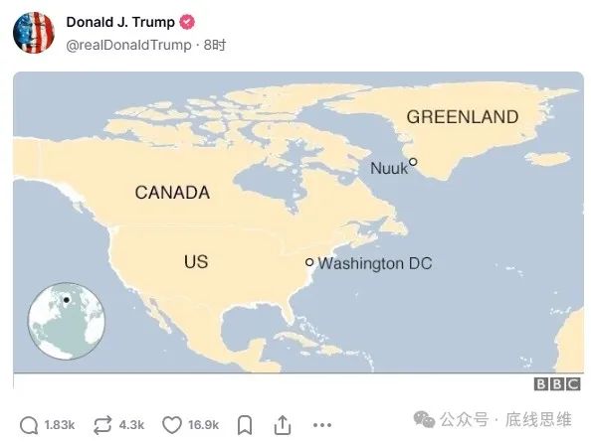The image size is (591, 443).
Task: Open the three-dot more options menu
Action: 322,425
